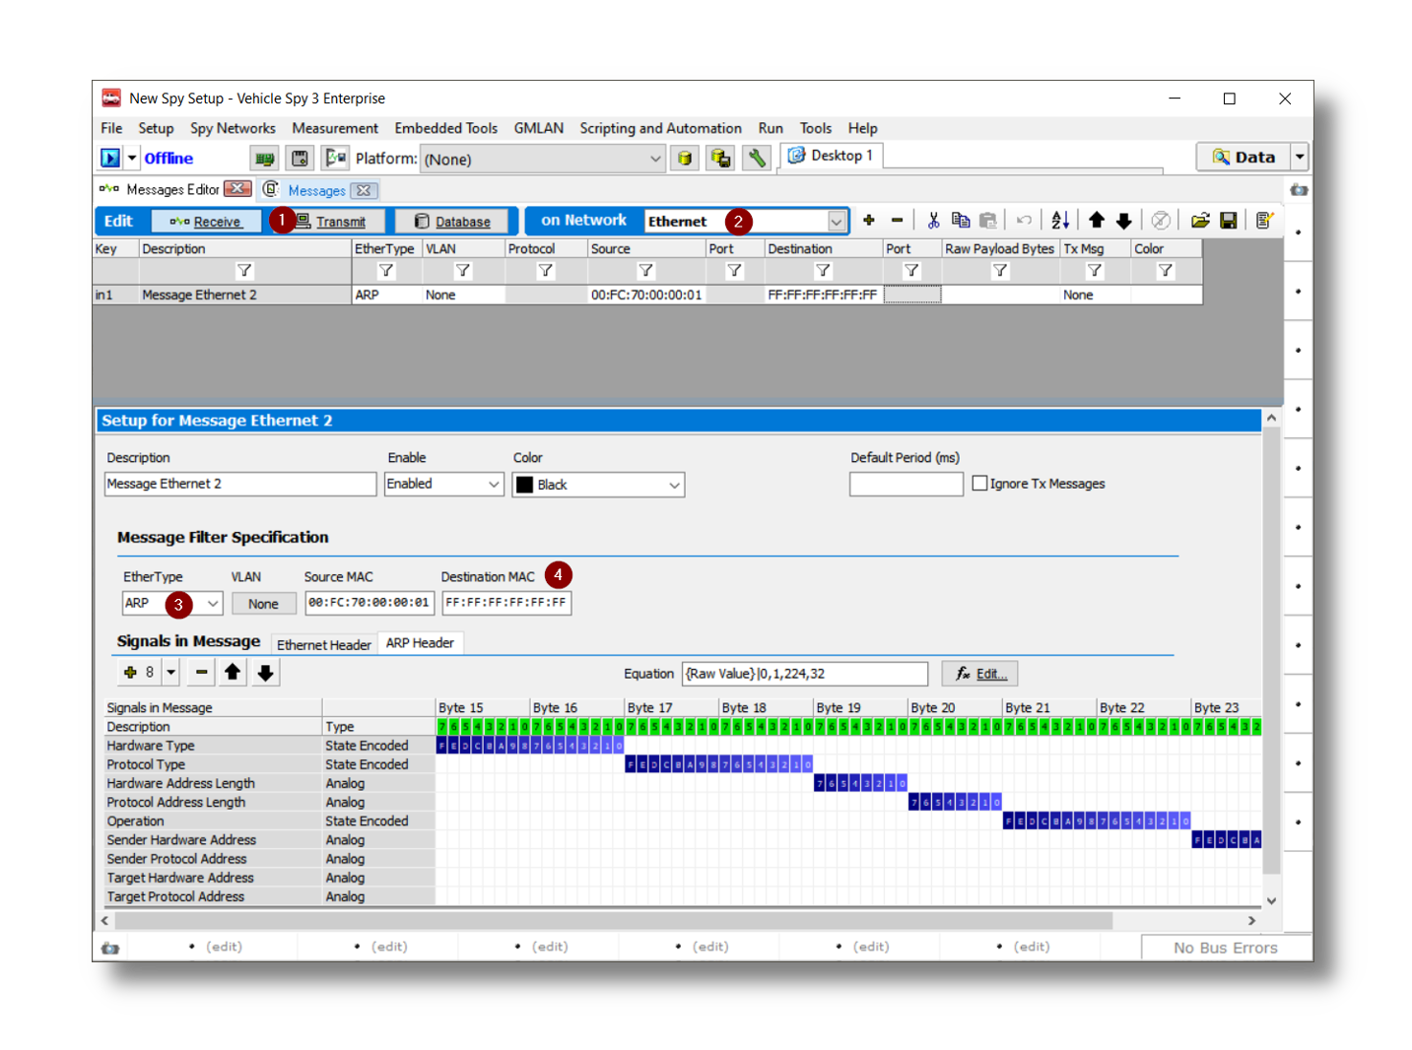Click the open folder icon in messages toolbar
1412x1050 pixels.
pos(1199,221)
